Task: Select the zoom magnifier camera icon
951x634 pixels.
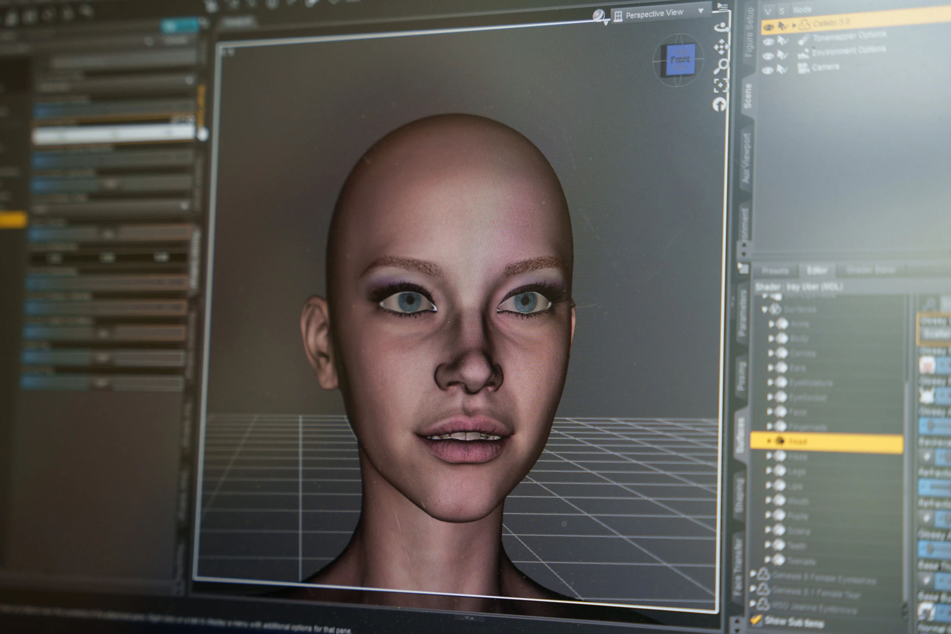Action: tap(721, 66)
